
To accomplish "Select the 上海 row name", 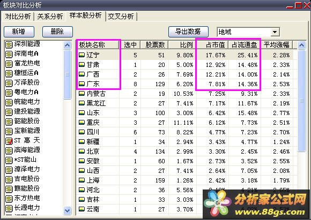I will pos(93,180).
